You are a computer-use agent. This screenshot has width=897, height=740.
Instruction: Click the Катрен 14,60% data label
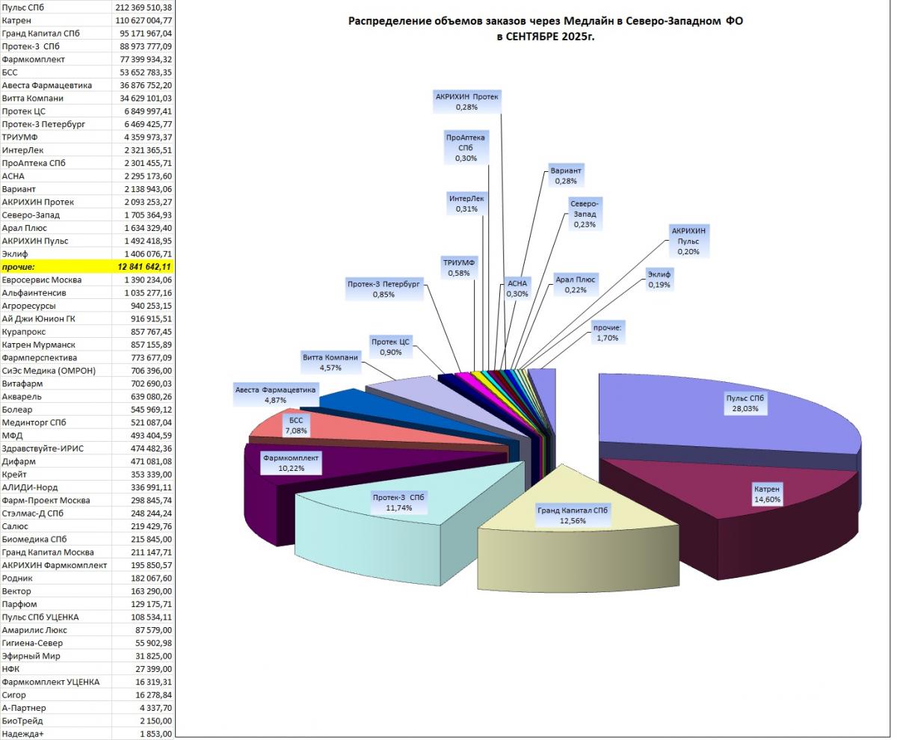pos(766,495)
